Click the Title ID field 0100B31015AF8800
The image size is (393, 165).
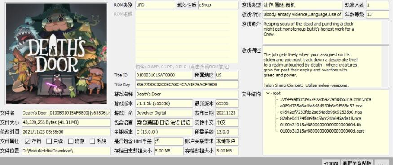(164, 75)
